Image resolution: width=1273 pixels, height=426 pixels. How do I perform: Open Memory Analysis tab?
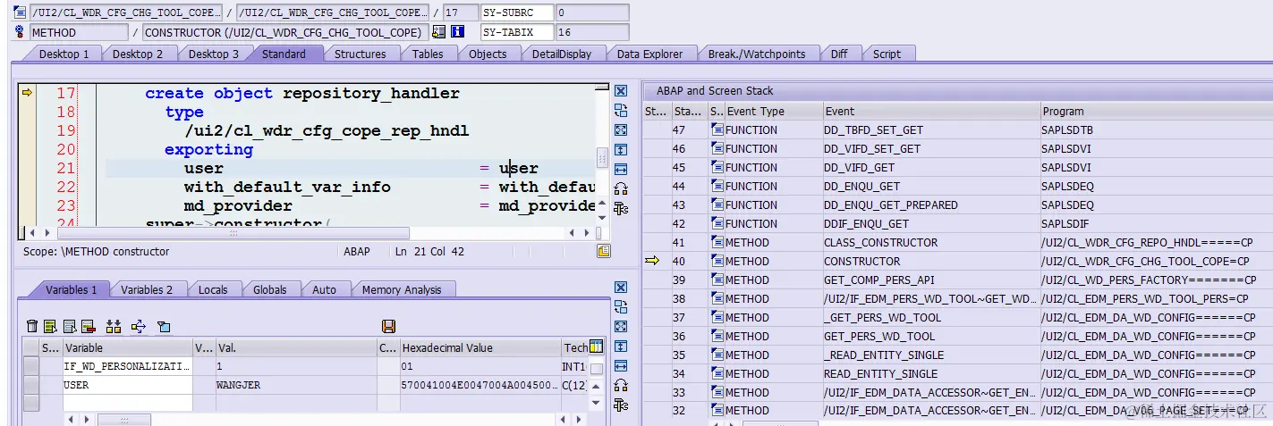[402, 289]
